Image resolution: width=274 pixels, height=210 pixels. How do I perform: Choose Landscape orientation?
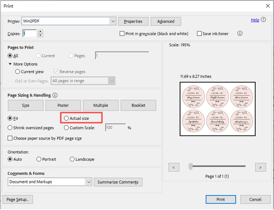[x=72, y=159]
